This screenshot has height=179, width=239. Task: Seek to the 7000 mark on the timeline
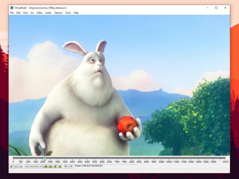(117, 162)
